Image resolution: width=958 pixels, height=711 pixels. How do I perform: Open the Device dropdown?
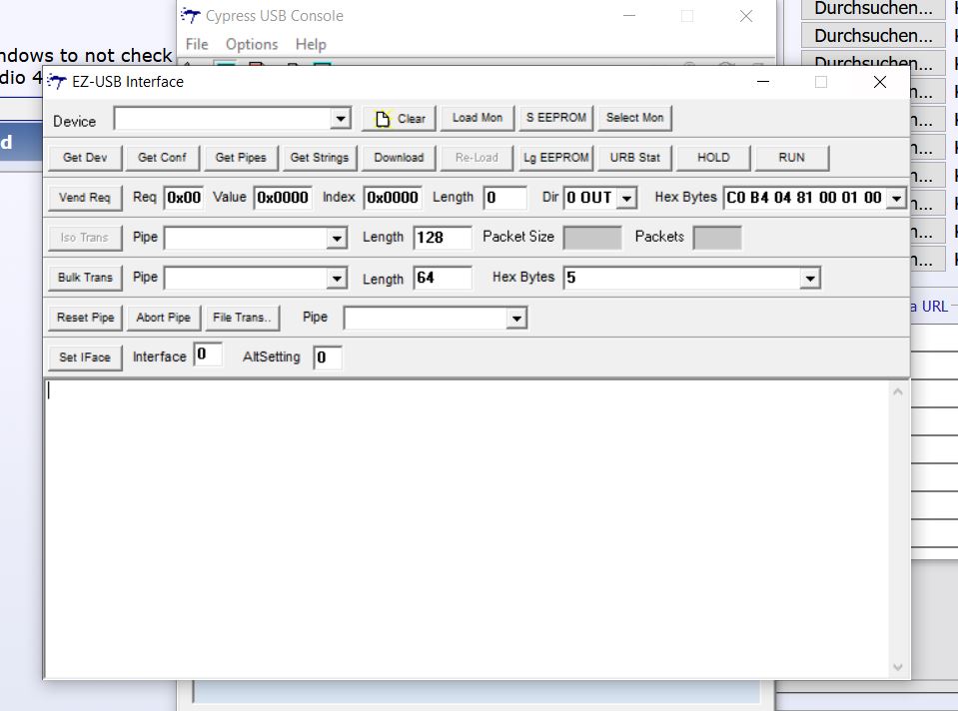click(x=341, y=119)
